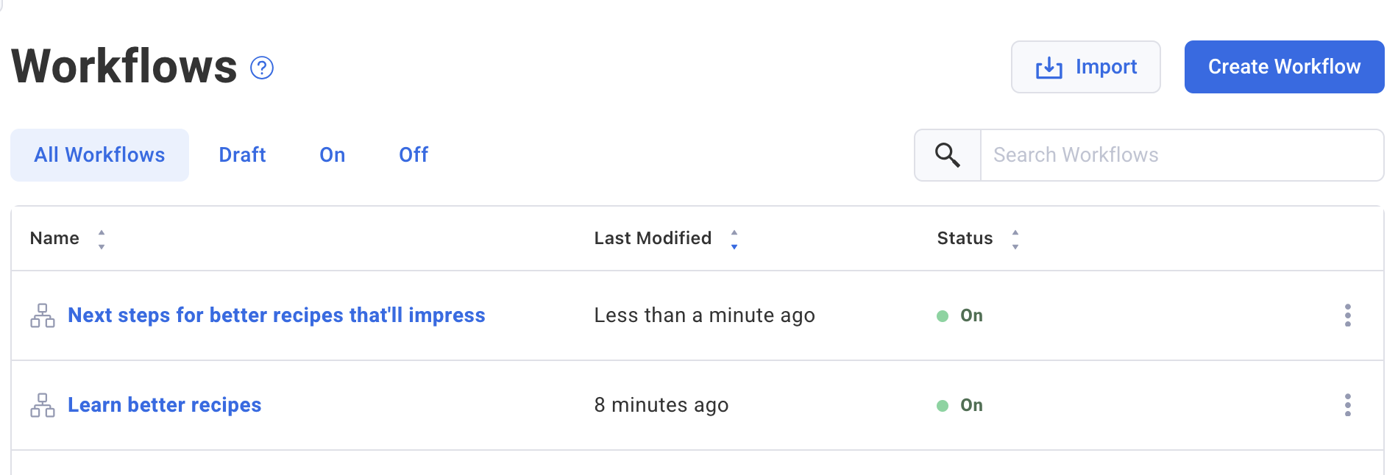Select the workflow icon beside 'Next steps for better recipes'
This screenshot has width=1398, height=475.
[43, 315]
